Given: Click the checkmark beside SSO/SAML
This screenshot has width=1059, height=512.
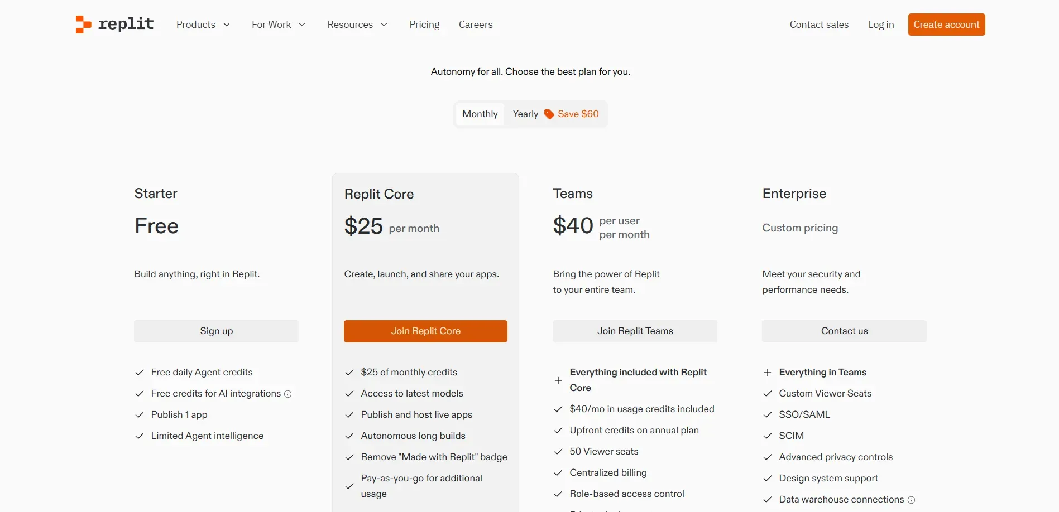Looking at the screenshot, I should (x=766, y=414).
